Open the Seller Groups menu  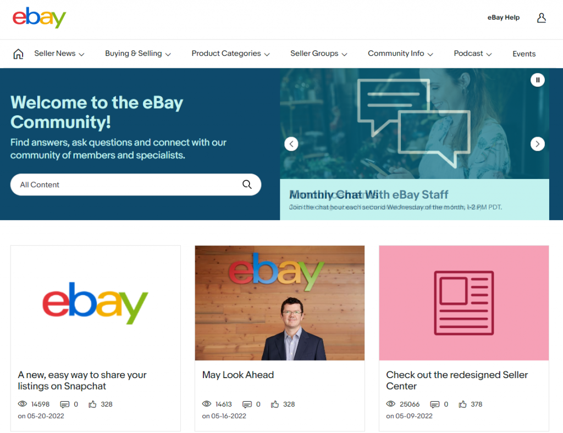point(319,53)
